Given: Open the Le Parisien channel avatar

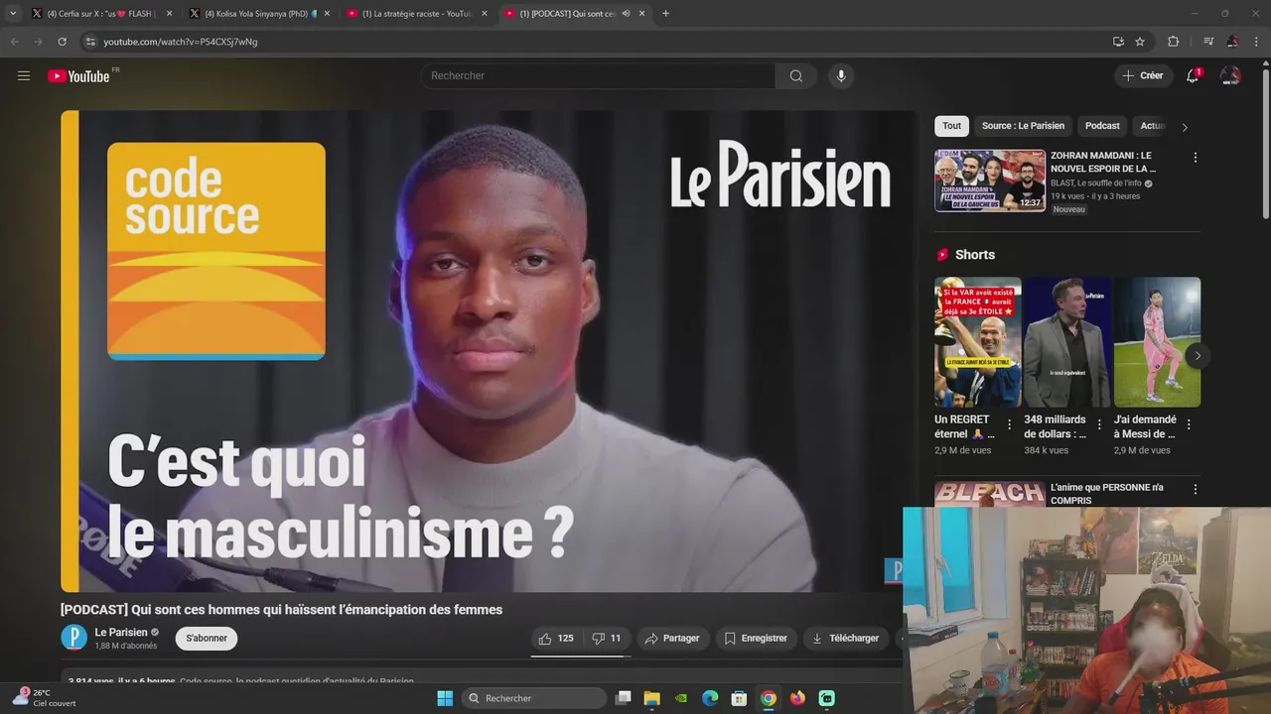Looking at the screenshot, I should 73,638.
